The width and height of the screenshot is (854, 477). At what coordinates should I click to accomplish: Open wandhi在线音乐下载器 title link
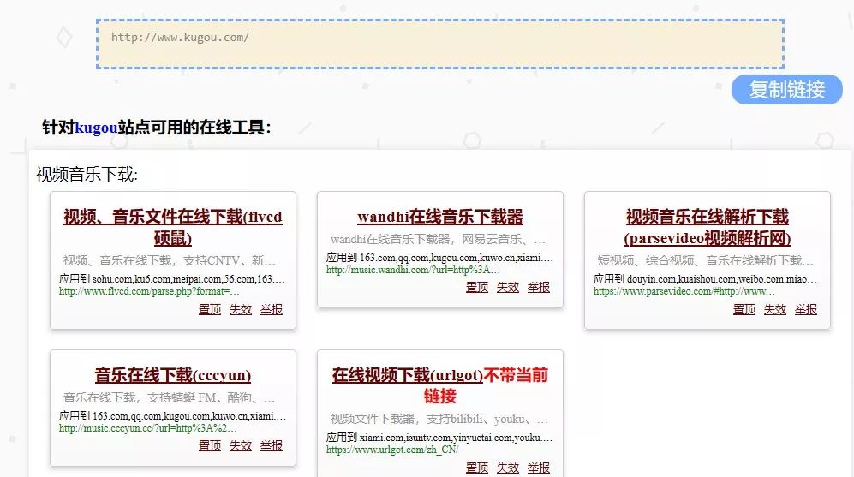coord(440,217)
